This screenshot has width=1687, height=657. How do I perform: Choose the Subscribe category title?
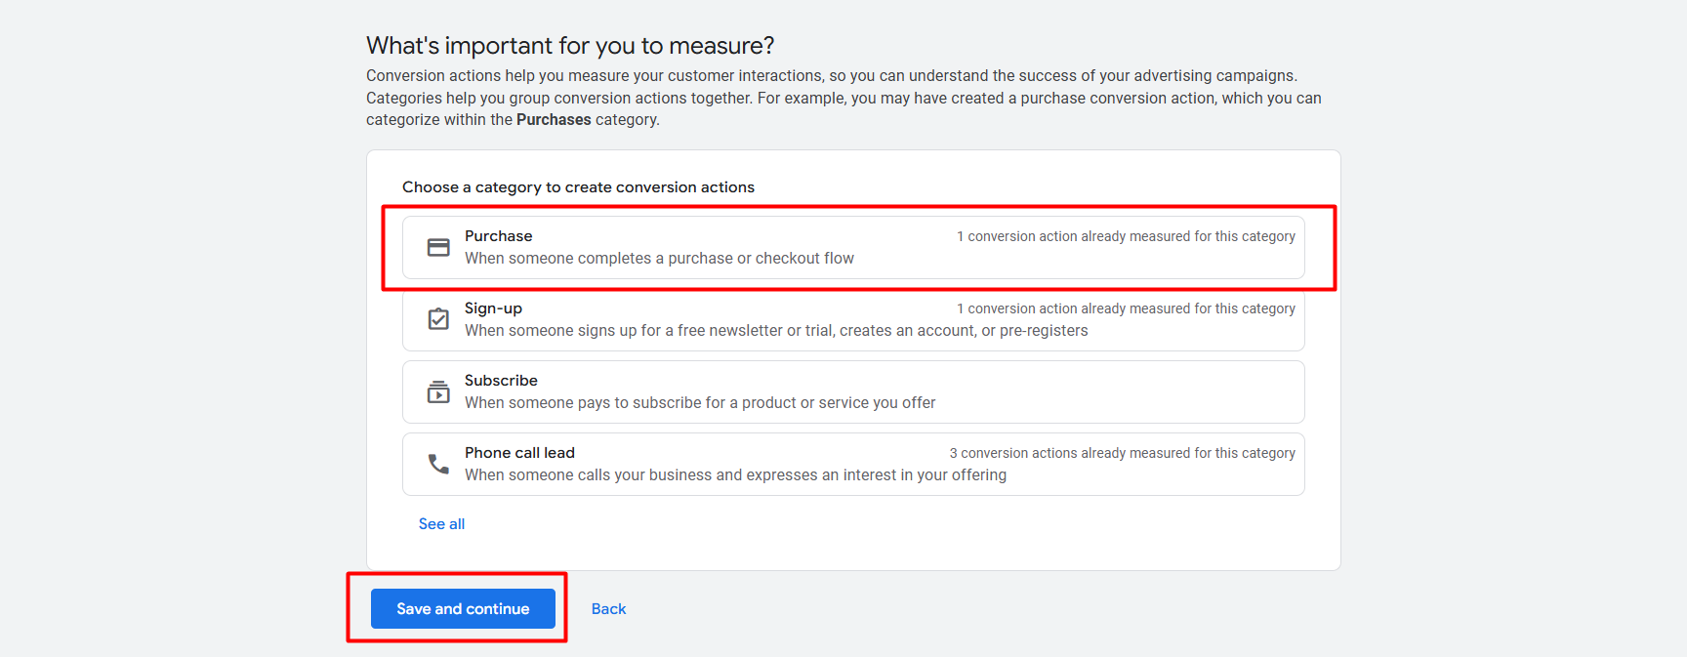coord(501,381)
